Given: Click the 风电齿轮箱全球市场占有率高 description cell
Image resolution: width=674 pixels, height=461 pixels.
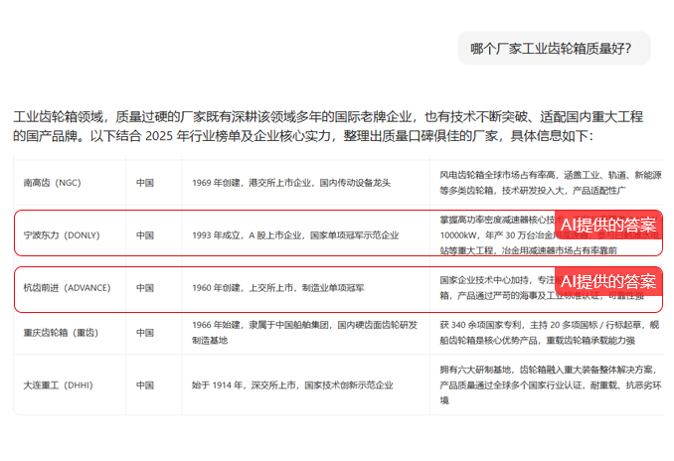Looking at the screenshot, I should [x=549, y=183].
